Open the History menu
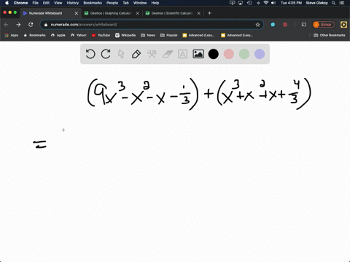 point(73,3)
